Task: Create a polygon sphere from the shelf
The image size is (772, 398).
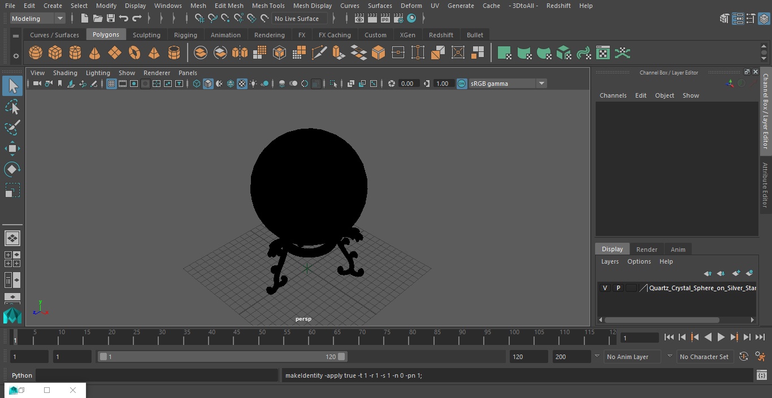Action: [36, 53]
